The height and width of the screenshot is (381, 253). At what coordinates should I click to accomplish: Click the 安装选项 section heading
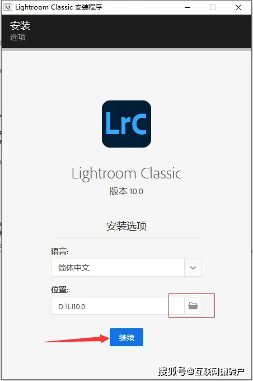point(127,226)
